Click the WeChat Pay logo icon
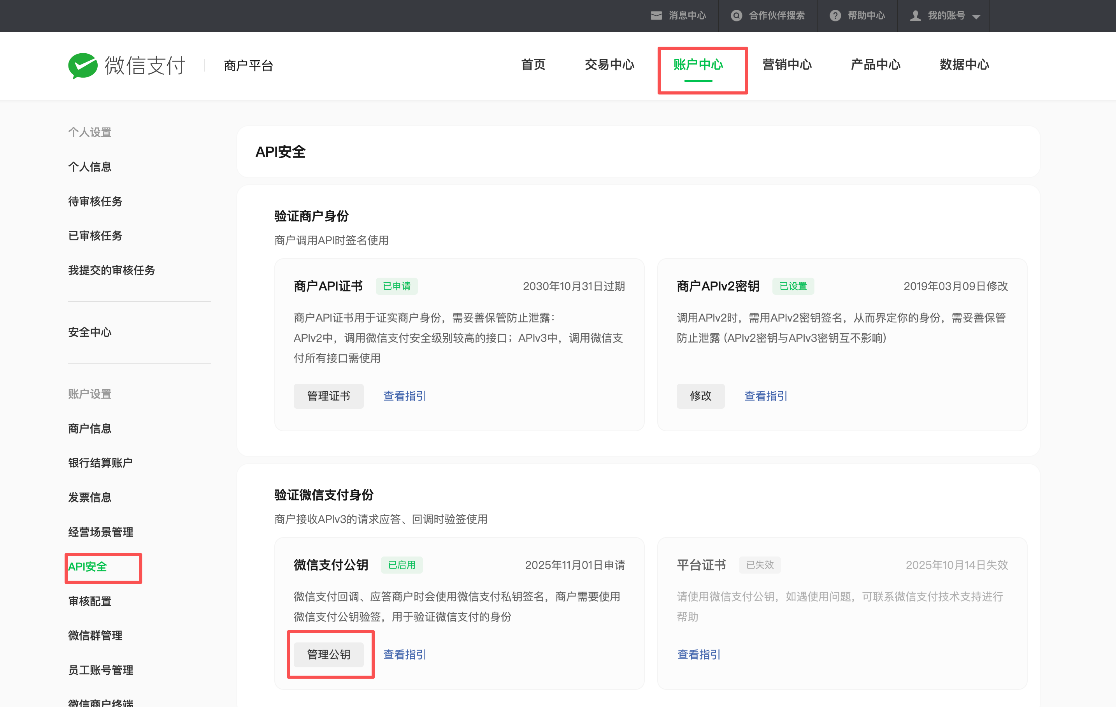 [82, 65]
